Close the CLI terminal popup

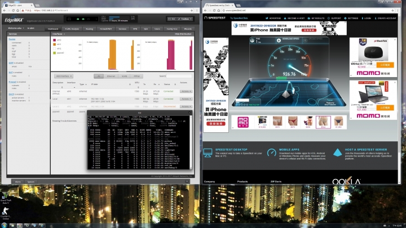point(189,113)
